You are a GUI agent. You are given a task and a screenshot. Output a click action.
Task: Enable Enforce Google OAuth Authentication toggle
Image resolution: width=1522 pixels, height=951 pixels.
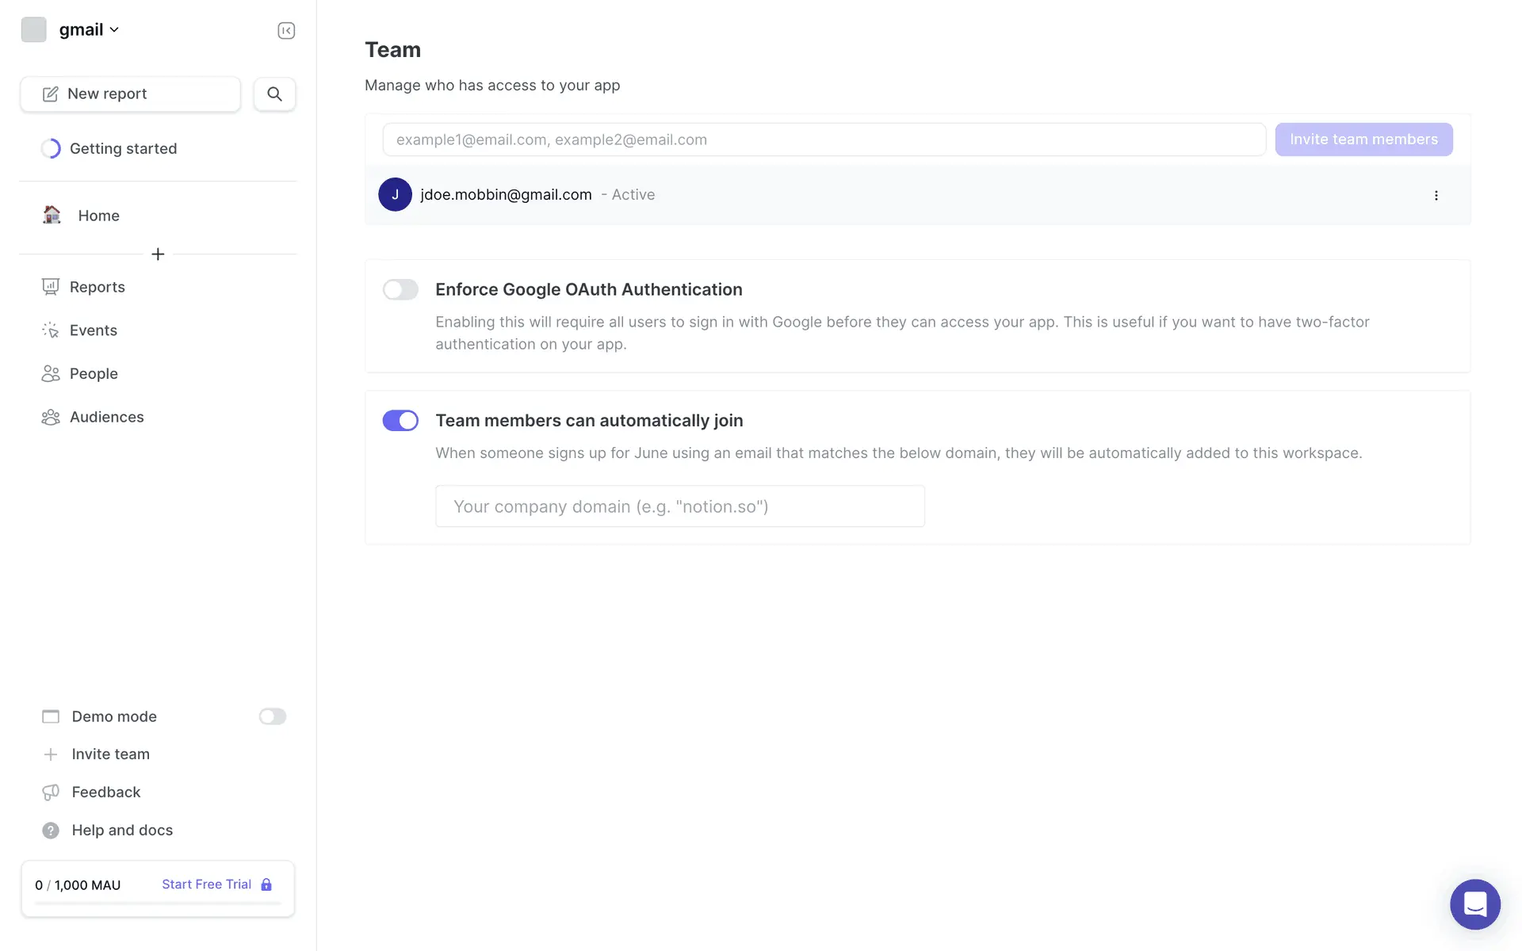click(400, 290)
